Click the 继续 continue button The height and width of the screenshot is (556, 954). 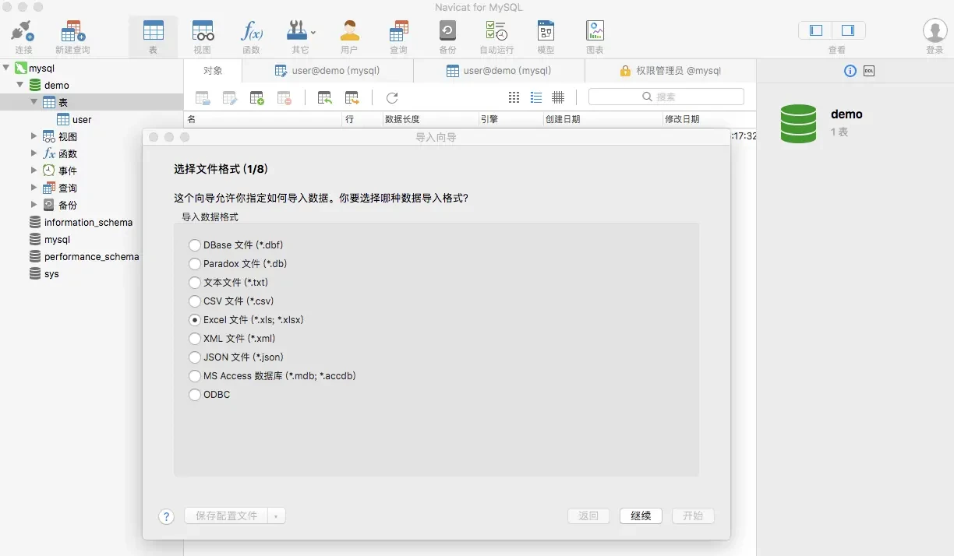(641, 516)
